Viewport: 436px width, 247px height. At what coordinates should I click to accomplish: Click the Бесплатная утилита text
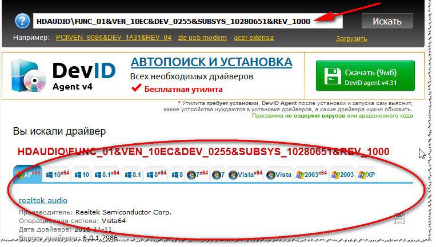tap(183, 90)
